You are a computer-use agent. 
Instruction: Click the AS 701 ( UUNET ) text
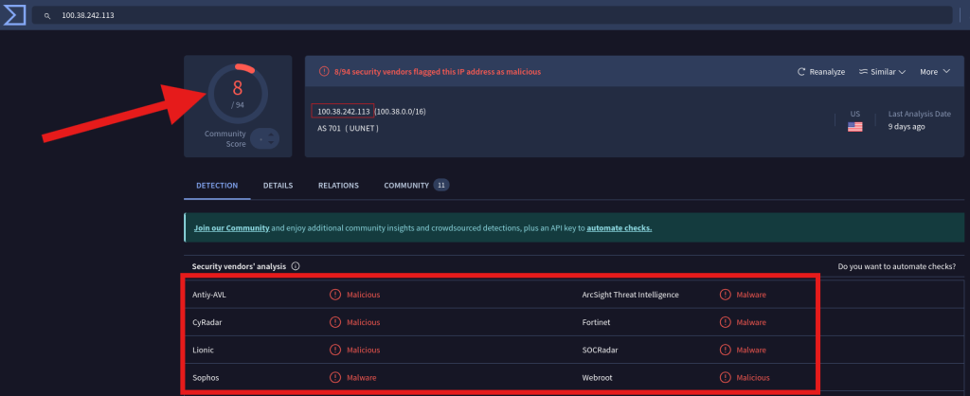[x=348, y=128]
